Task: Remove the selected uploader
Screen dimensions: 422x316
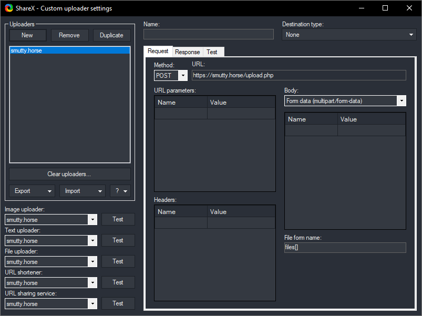Action: [x=69, y=35]
